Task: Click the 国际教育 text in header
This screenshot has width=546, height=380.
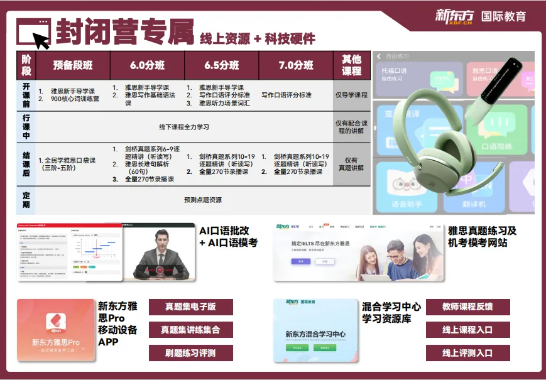Action: point(503,16)
